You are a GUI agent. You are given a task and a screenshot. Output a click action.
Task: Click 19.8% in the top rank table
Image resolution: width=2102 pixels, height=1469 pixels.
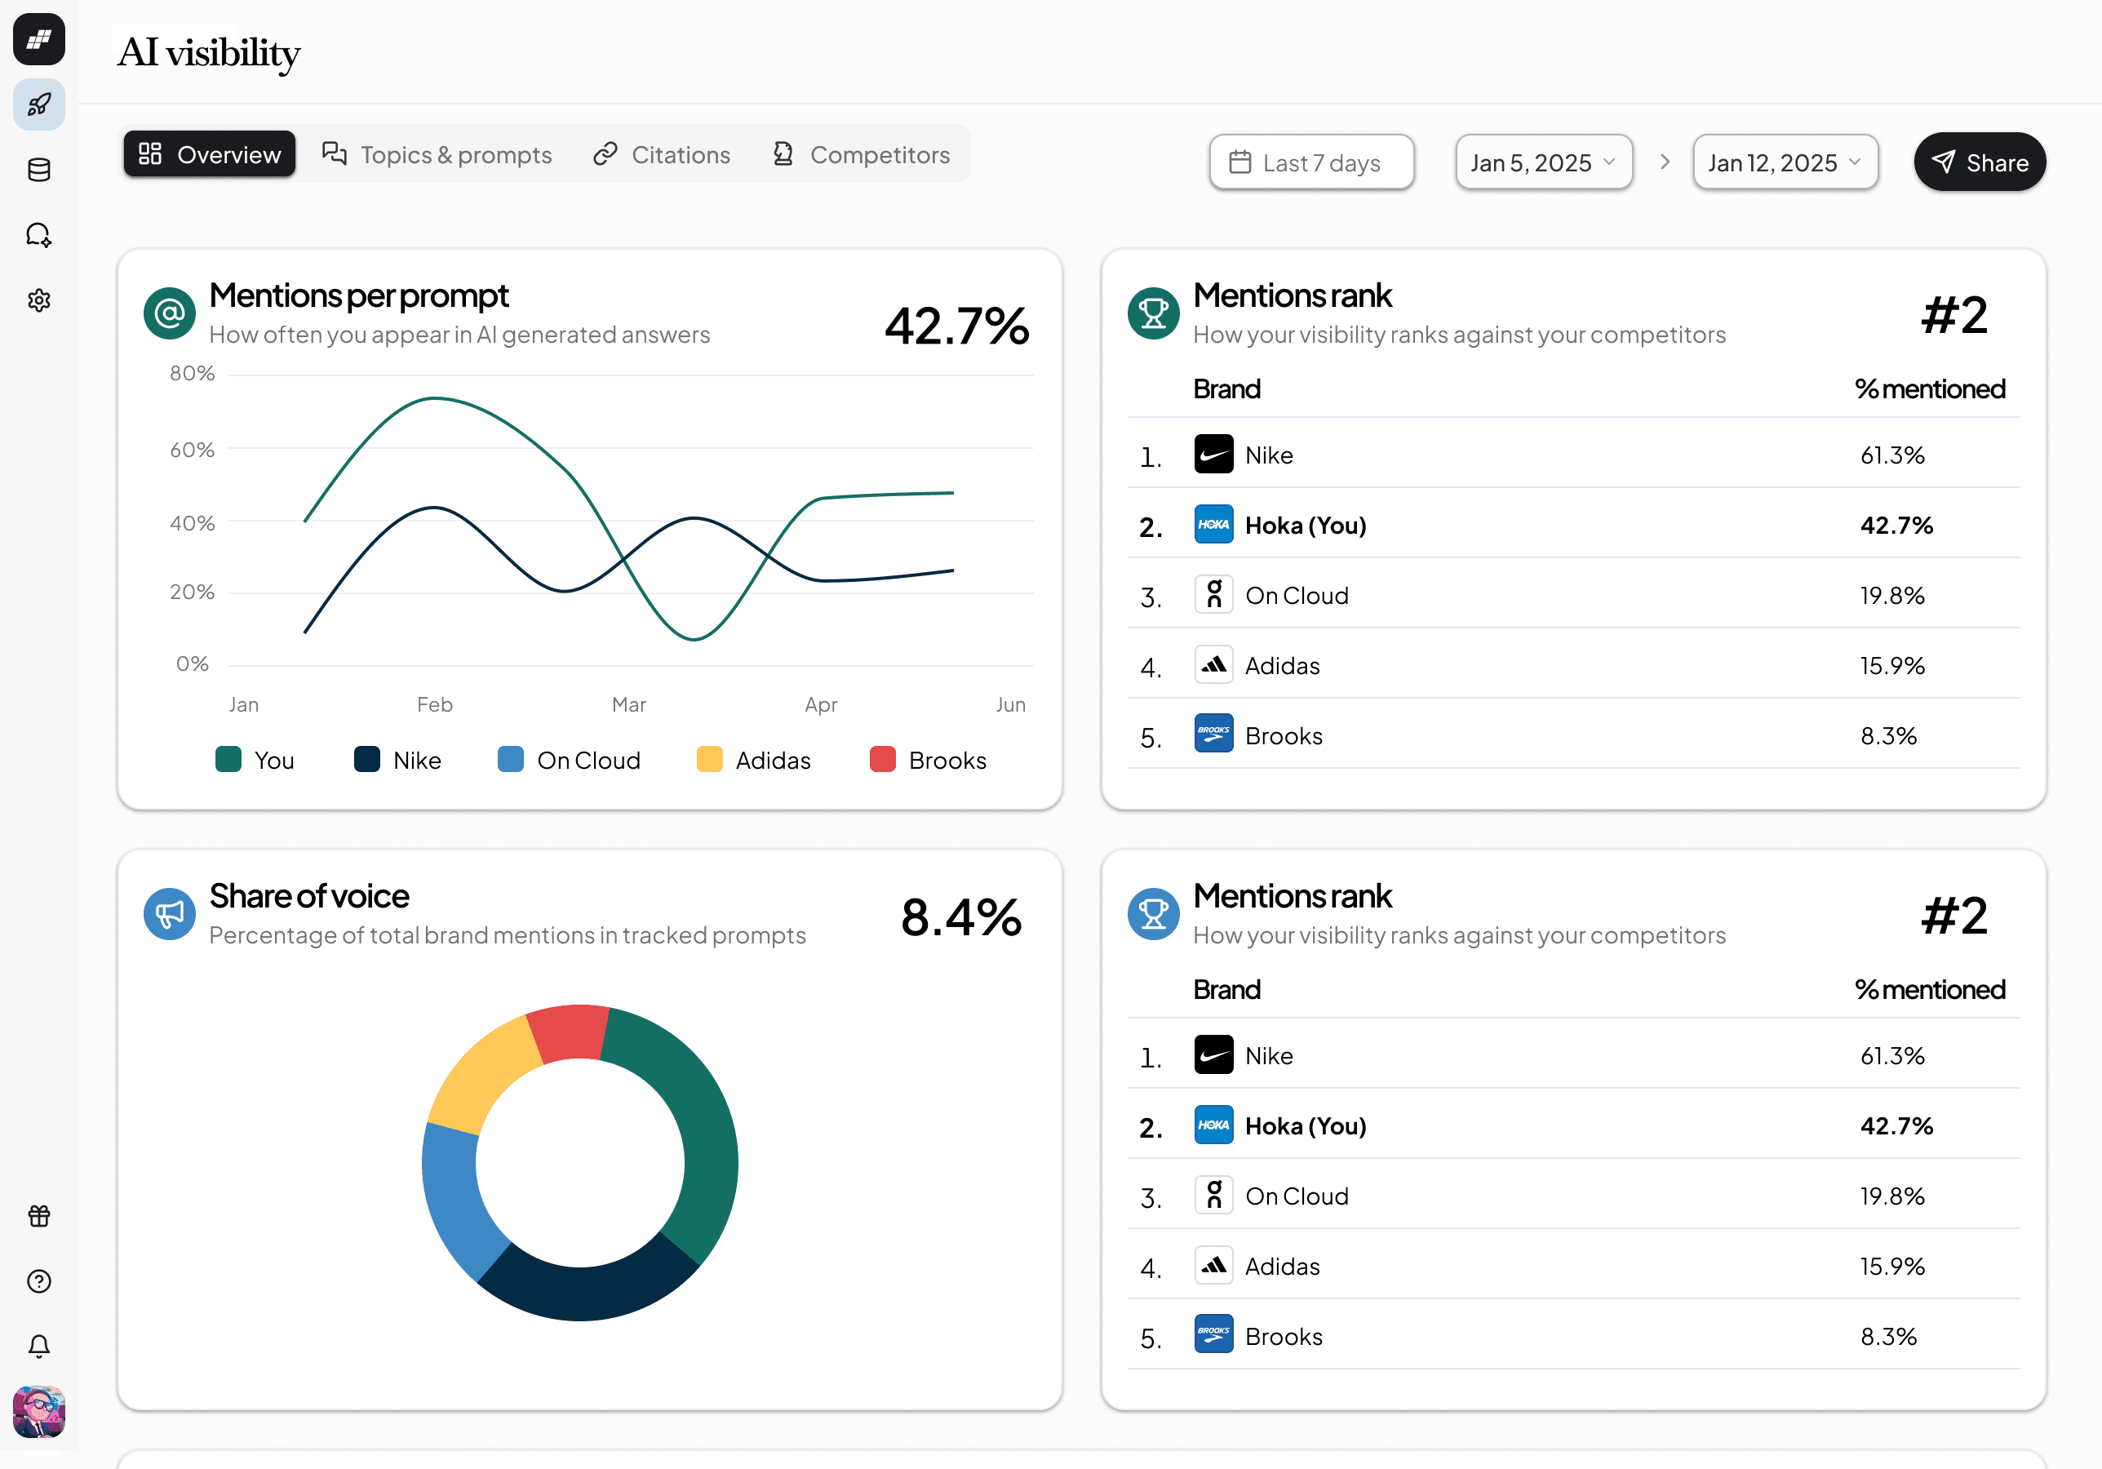pos(1892,595)
